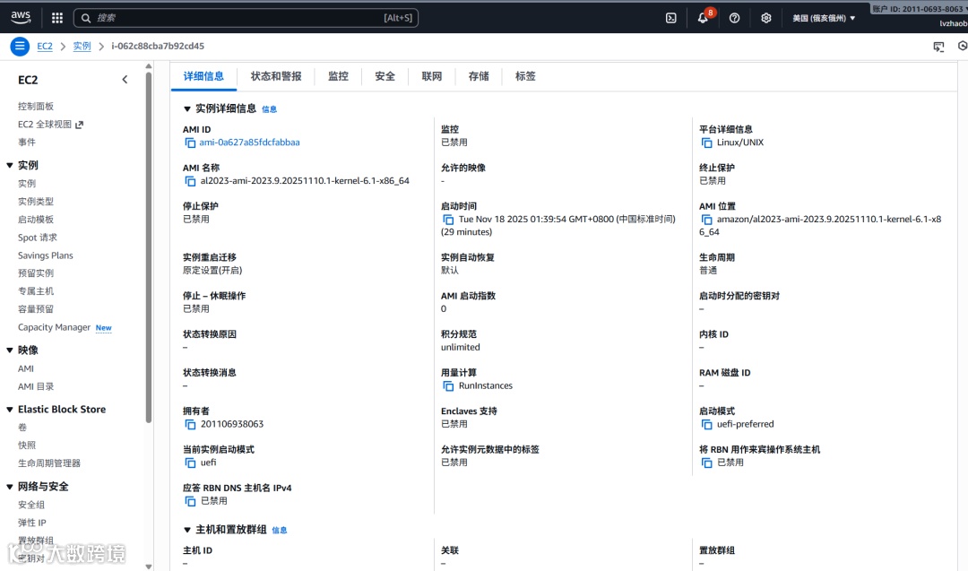Focus the top 搜索 search field

pyautogui.click(x=246, y=18)
